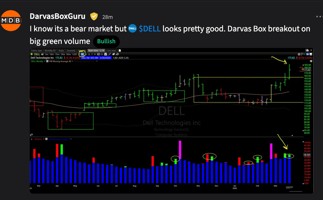Switch to the Core view tab
323x200 pixels.
tap(111, 51)
